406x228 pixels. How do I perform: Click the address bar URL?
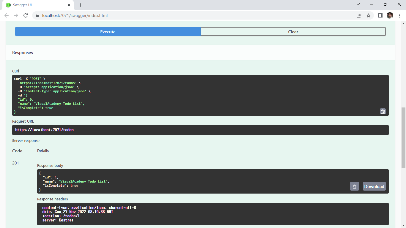click(x=75, y=15)
